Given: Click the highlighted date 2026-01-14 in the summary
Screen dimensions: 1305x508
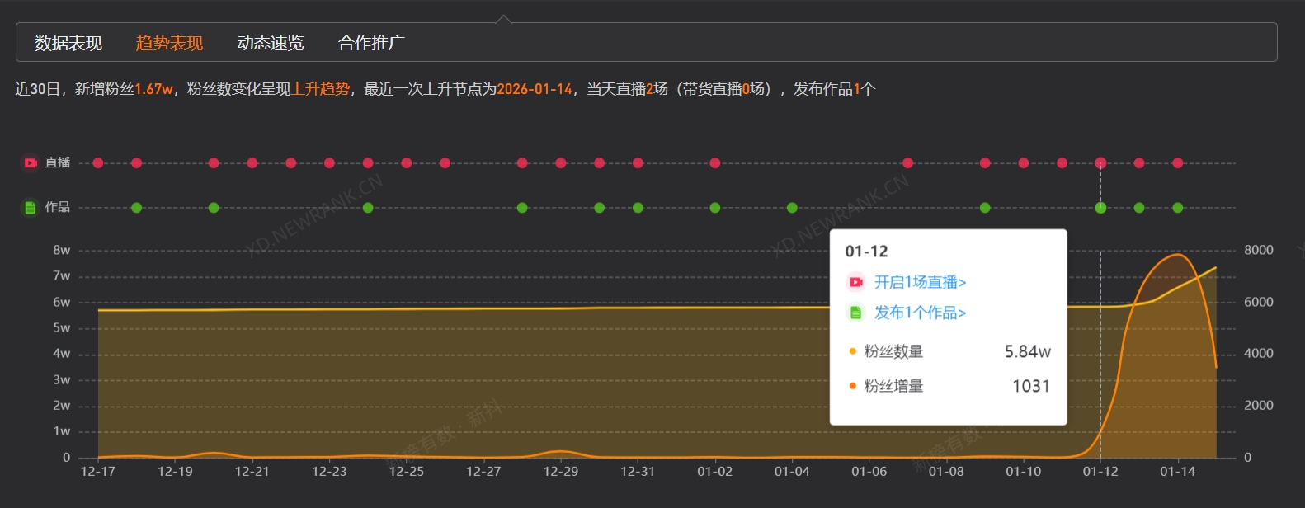Looking at the screenshot, I should coord(535,89).
